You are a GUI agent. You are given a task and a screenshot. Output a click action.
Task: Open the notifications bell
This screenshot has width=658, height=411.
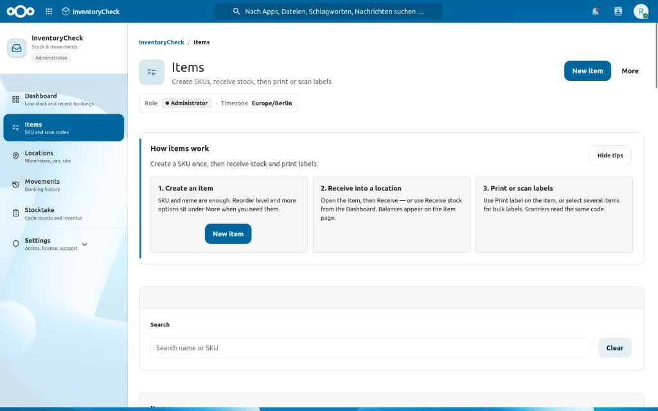(x=596, y=12)
